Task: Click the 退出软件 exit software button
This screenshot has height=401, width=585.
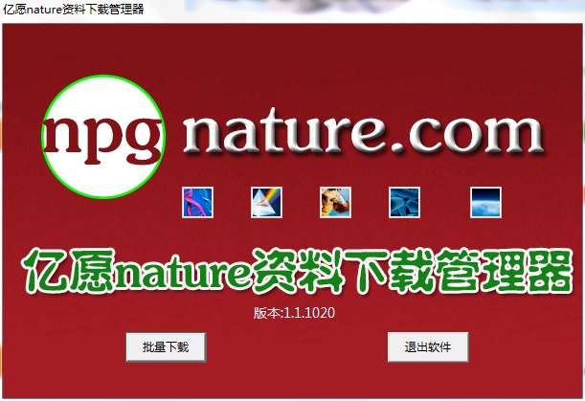Action: tap(428, 346)
